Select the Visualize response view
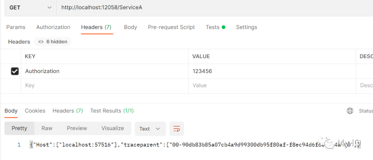 pyautogui.click(x=113, y=128)
